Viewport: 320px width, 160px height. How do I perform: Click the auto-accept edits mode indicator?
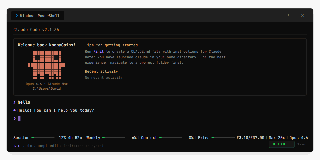(42, 146)
